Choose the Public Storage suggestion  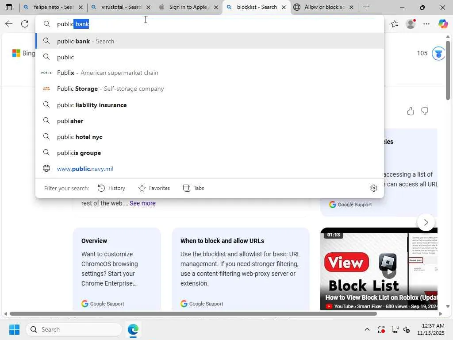(x=210, y=89)
